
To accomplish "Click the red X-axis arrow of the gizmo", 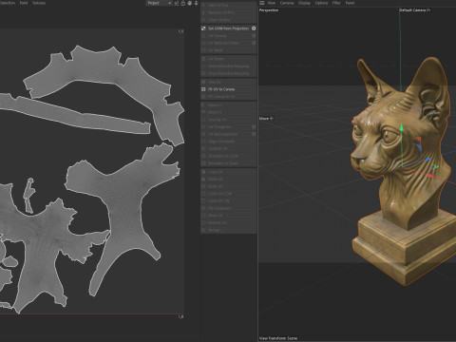I will pos(430,176).
